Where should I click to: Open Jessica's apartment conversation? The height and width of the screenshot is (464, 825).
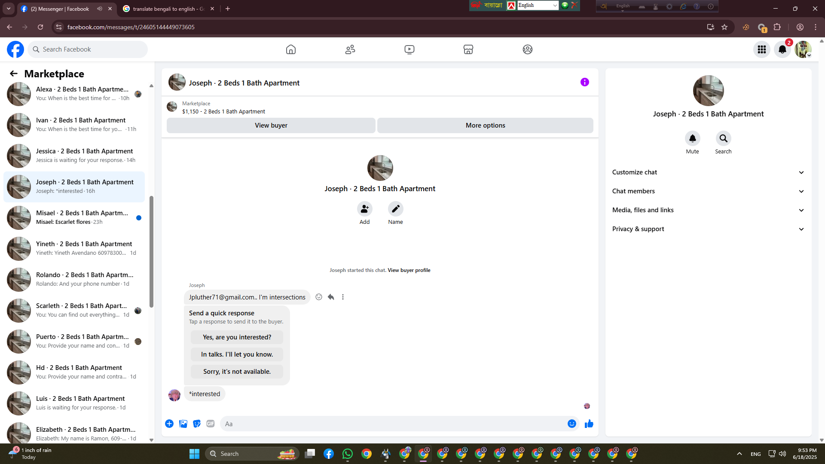[x=74, y=156]
